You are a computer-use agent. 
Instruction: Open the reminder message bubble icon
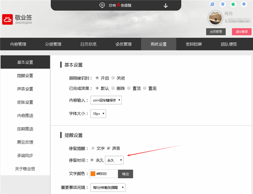click(x=102, y=5)
